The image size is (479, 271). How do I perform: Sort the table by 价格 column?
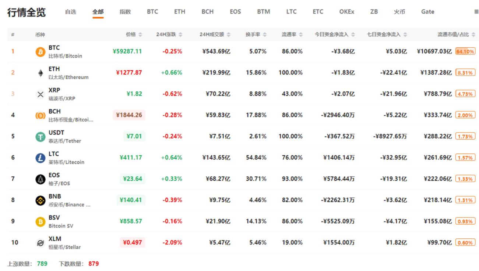(134, 35)
